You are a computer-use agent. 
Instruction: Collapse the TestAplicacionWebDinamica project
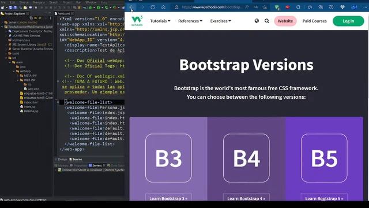coord(2,27)
